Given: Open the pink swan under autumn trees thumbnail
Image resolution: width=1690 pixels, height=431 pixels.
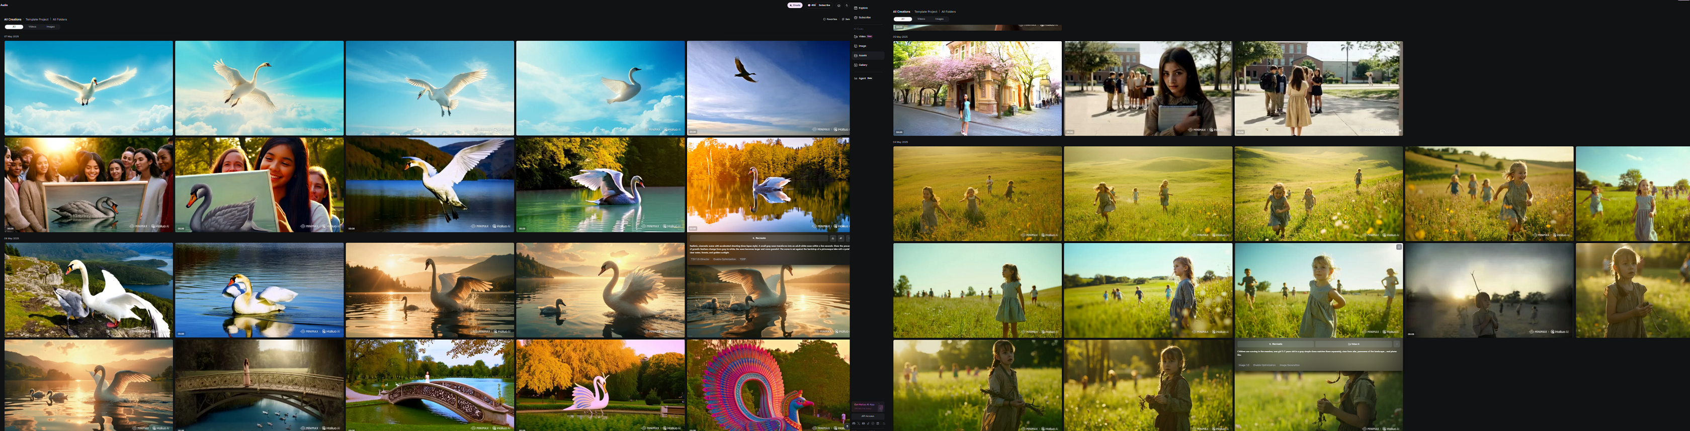Looking at the screenshot, I should 600,385.
